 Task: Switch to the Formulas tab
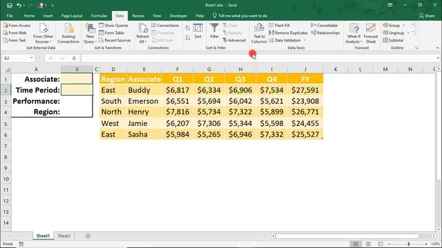(99, 16)
